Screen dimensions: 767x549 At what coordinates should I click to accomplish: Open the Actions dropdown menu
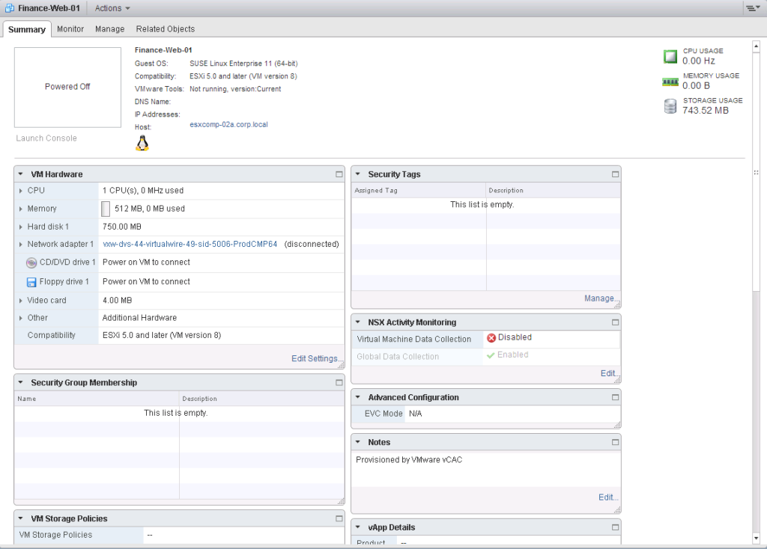coord(112,8)
